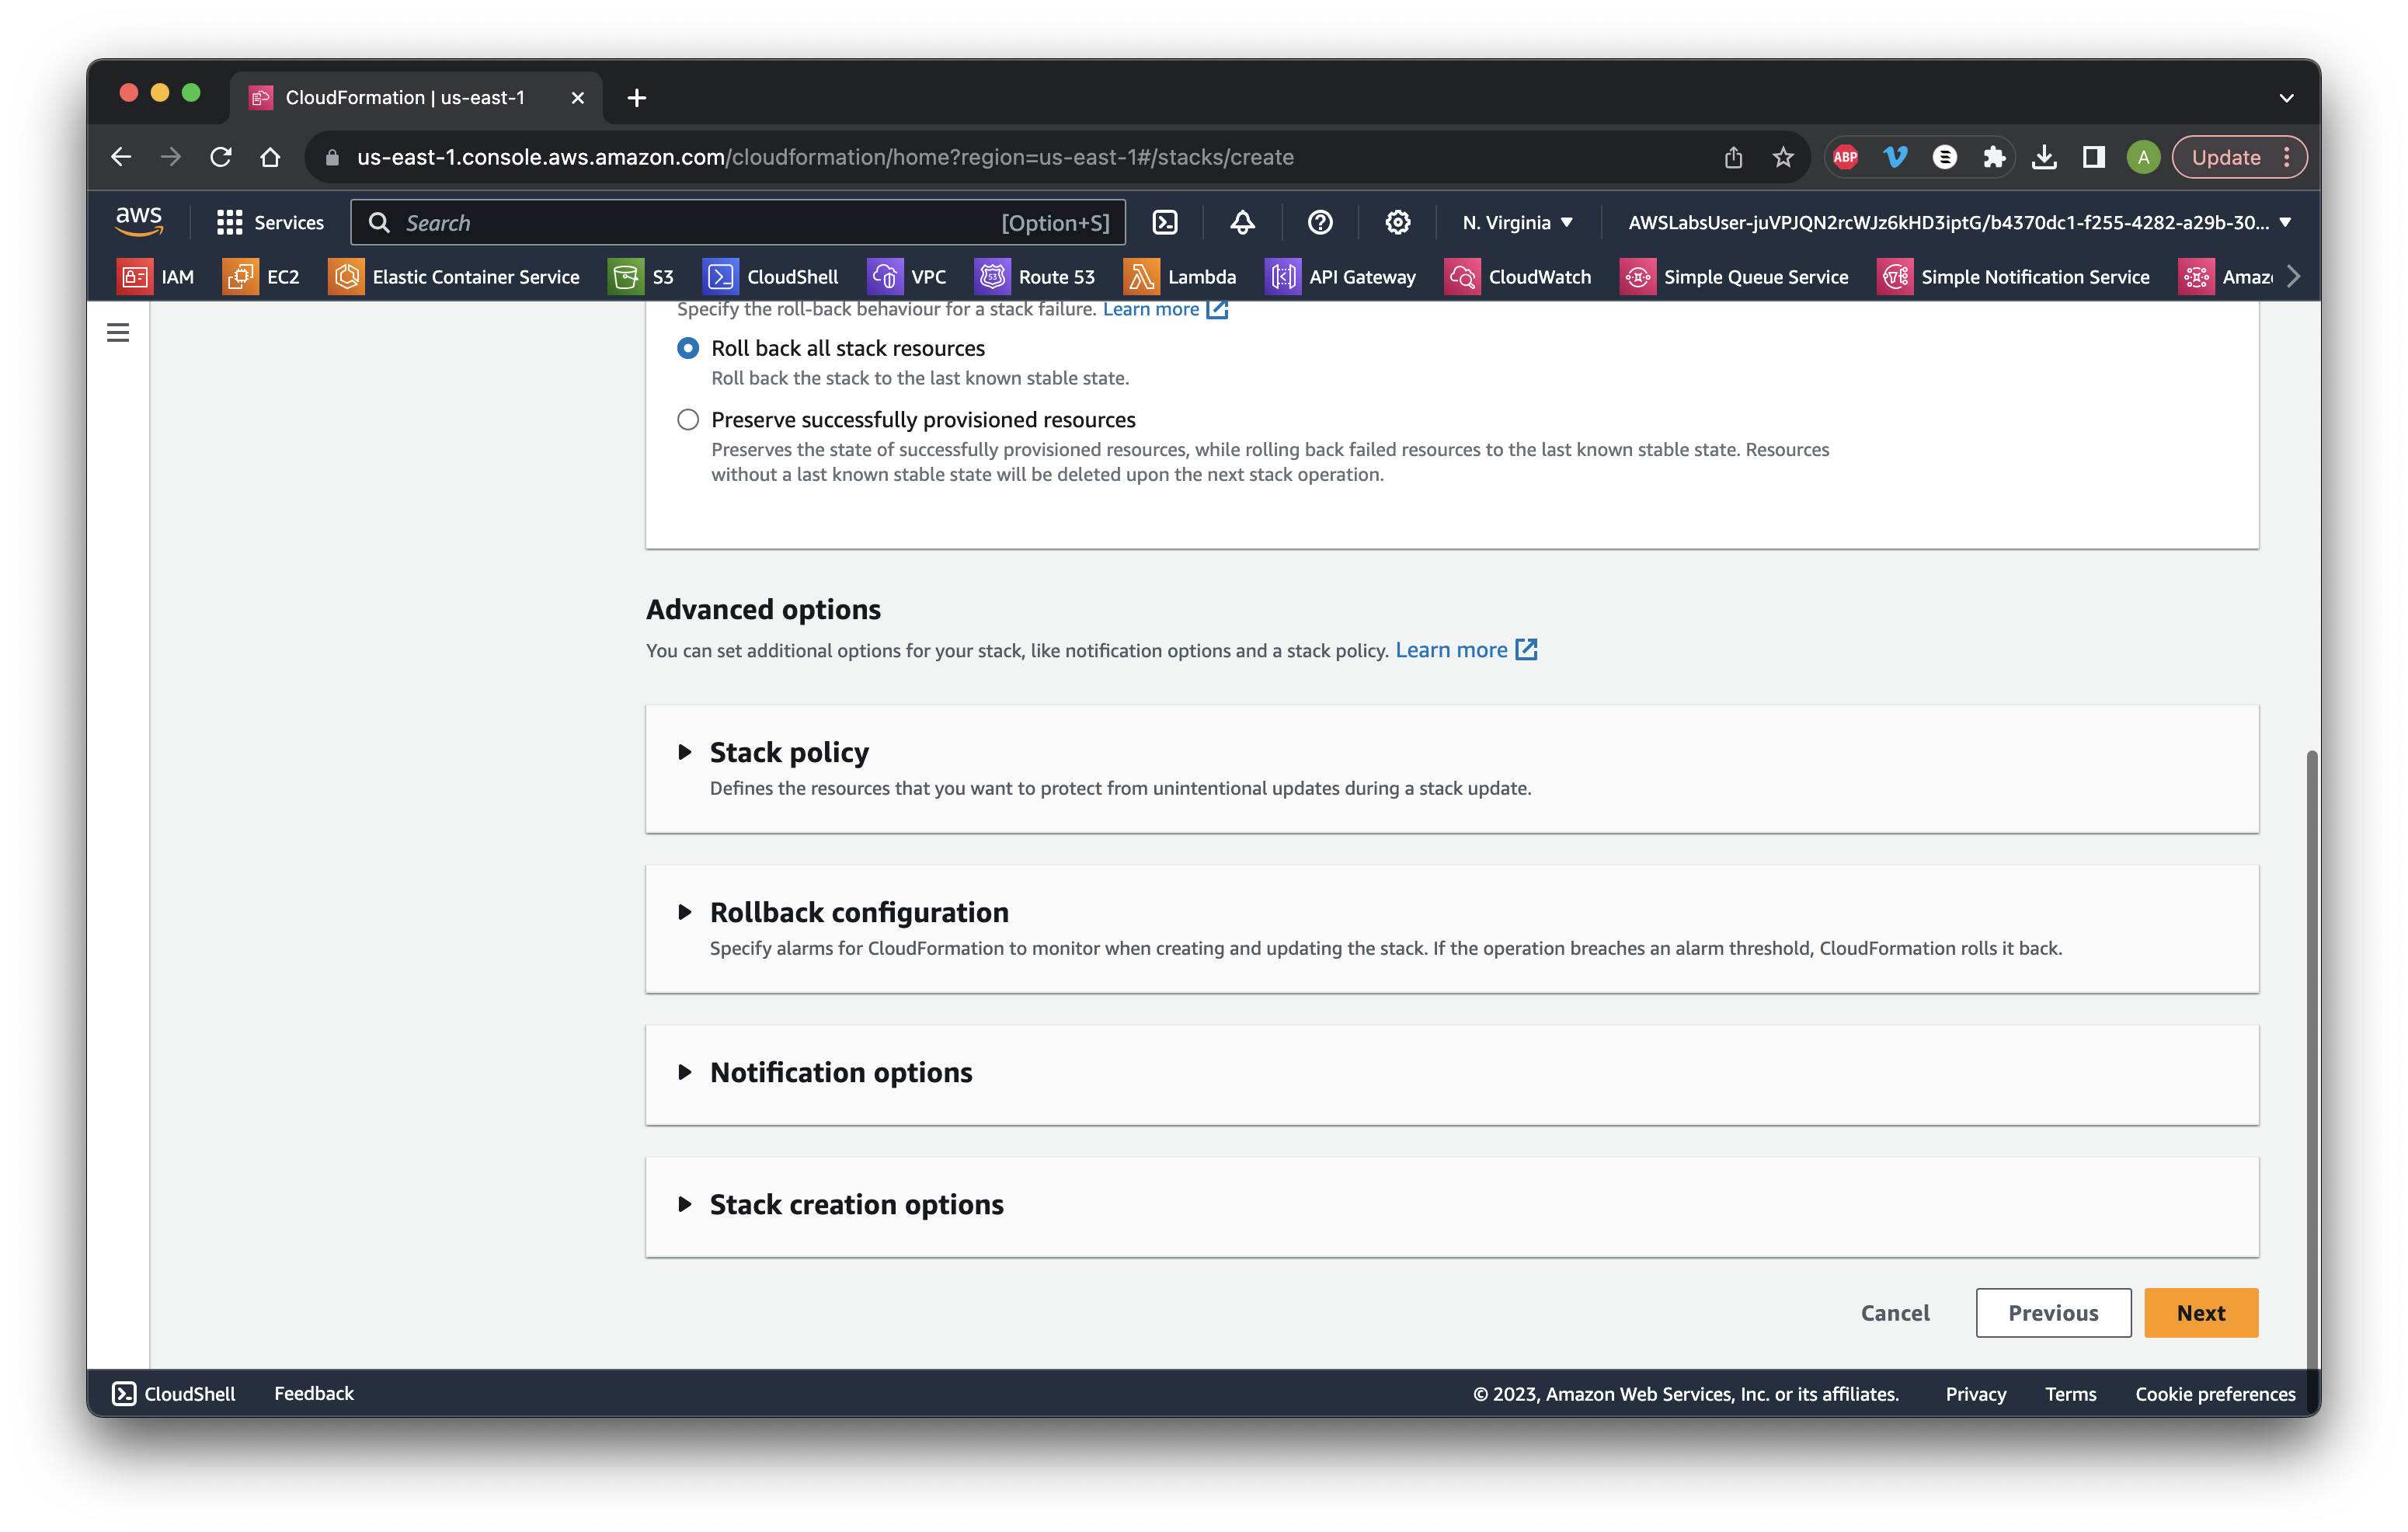Open CloudShell from the footer bar
The width and height of the screenshot is (2408, 1532).
pyautogui.click(x=174, y=1393)
